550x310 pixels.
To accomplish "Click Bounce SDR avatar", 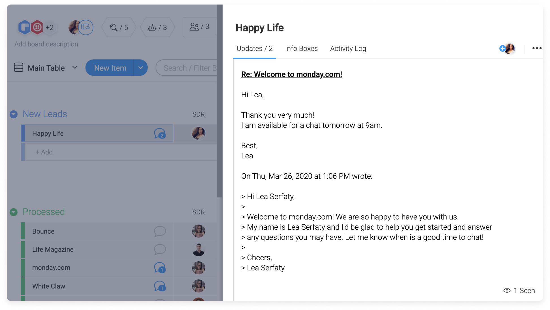I will pyautogui.click(x=198, y=231).
